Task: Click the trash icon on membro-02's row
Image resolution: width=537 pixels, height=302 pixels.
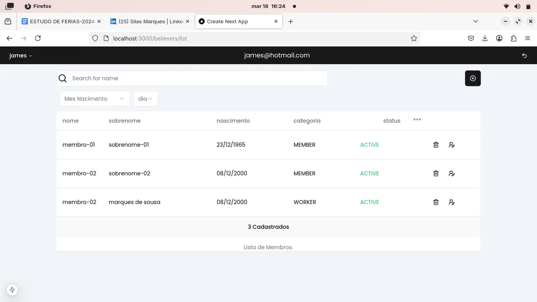Action: click(435, 173)
